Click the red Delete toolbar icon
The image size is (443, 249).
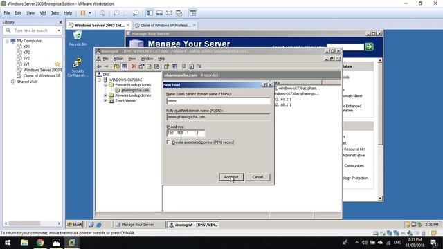(134, 66)
